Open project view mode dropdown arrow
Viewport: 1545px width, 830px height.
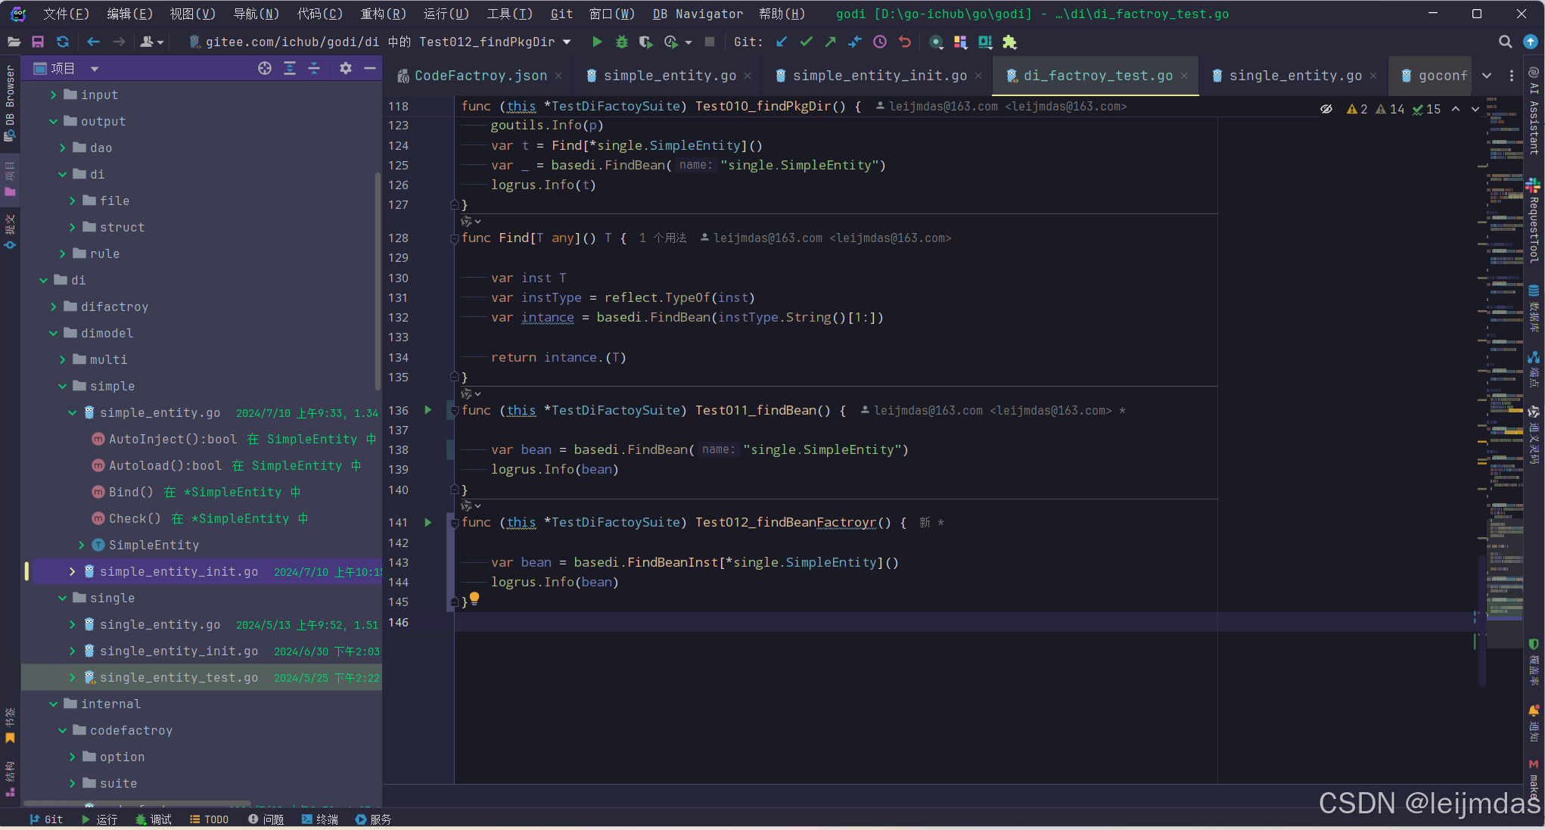(95, 69)
